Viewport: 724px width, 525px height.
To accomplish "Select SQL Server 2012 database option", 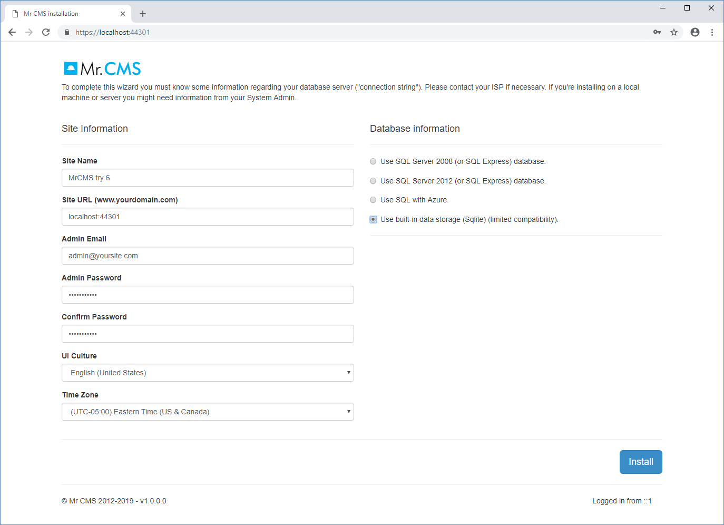I will [x=373, y=181].
